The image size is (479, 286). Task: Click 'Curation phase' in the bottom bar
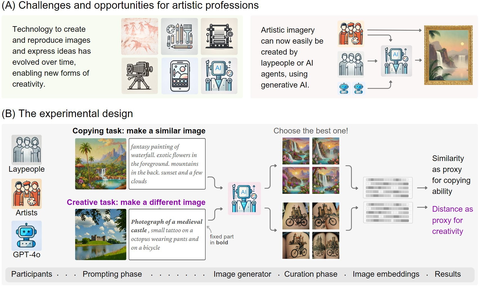[311, 274]
